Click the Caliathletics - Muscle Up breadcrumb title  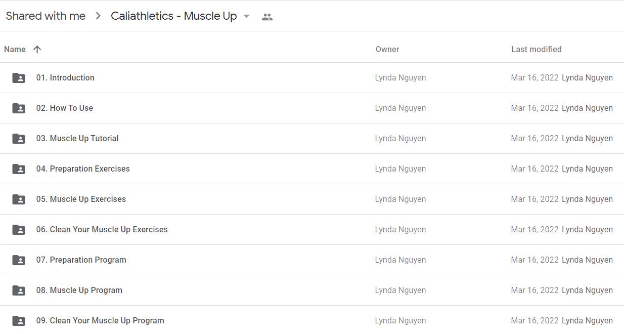[174, 16]
